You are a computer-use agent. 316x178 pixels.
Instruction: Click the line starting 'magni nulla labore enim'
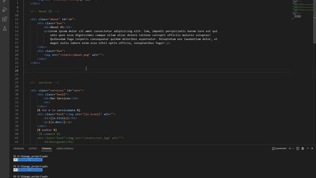[x=110, y=43]
